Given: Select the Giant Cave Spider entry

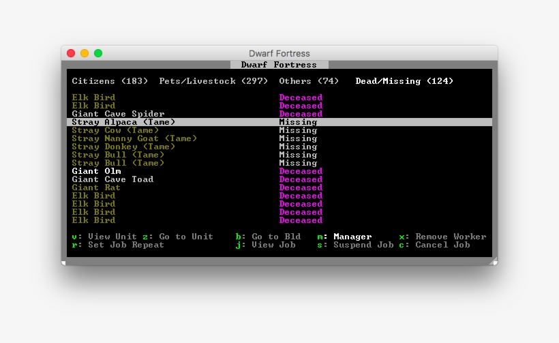Looking at the screenshot, I should [x=118, y=114].
